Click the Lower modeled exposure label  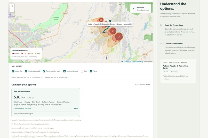click(22, 108)
